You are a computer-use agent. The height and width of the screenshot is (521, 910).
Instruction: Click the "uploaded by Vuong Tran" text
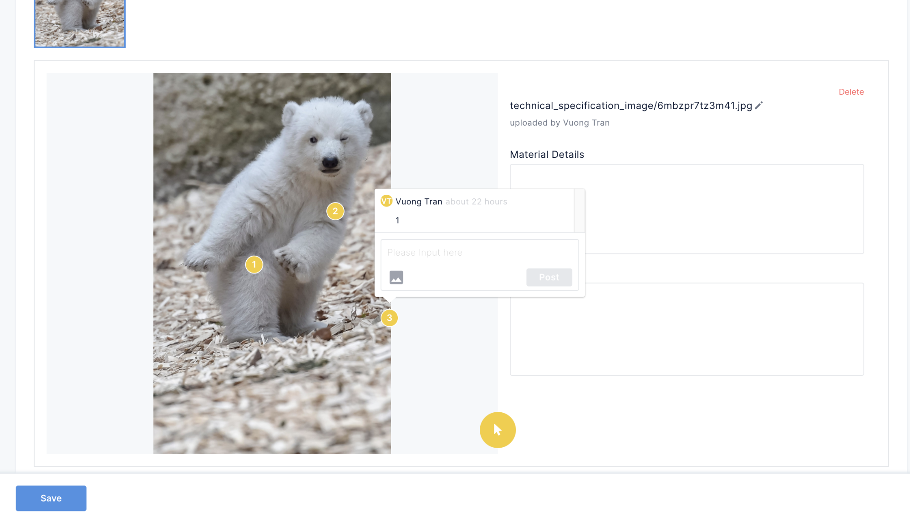pyautogui.click(x=559, y=123)
